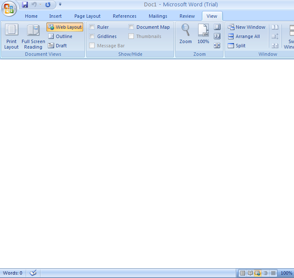Select Draft view icon in status bar
The height and width of the screenshot is (278, 294).
coord(273,273)
